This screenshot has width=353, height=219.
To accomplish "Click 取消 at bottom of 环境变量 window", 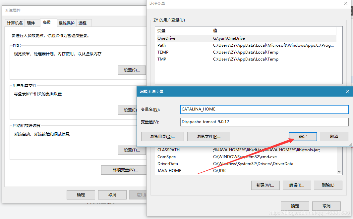I will click(x=326, y=206).
